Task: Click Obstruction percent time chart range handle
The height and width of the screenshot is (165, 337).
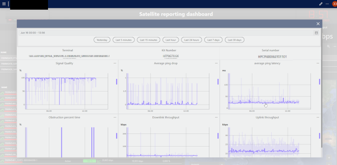Action: 117,136
